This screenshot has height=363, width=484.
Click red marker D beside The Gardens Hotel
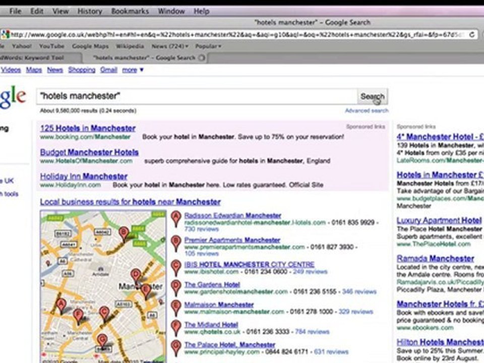(176, 288)
